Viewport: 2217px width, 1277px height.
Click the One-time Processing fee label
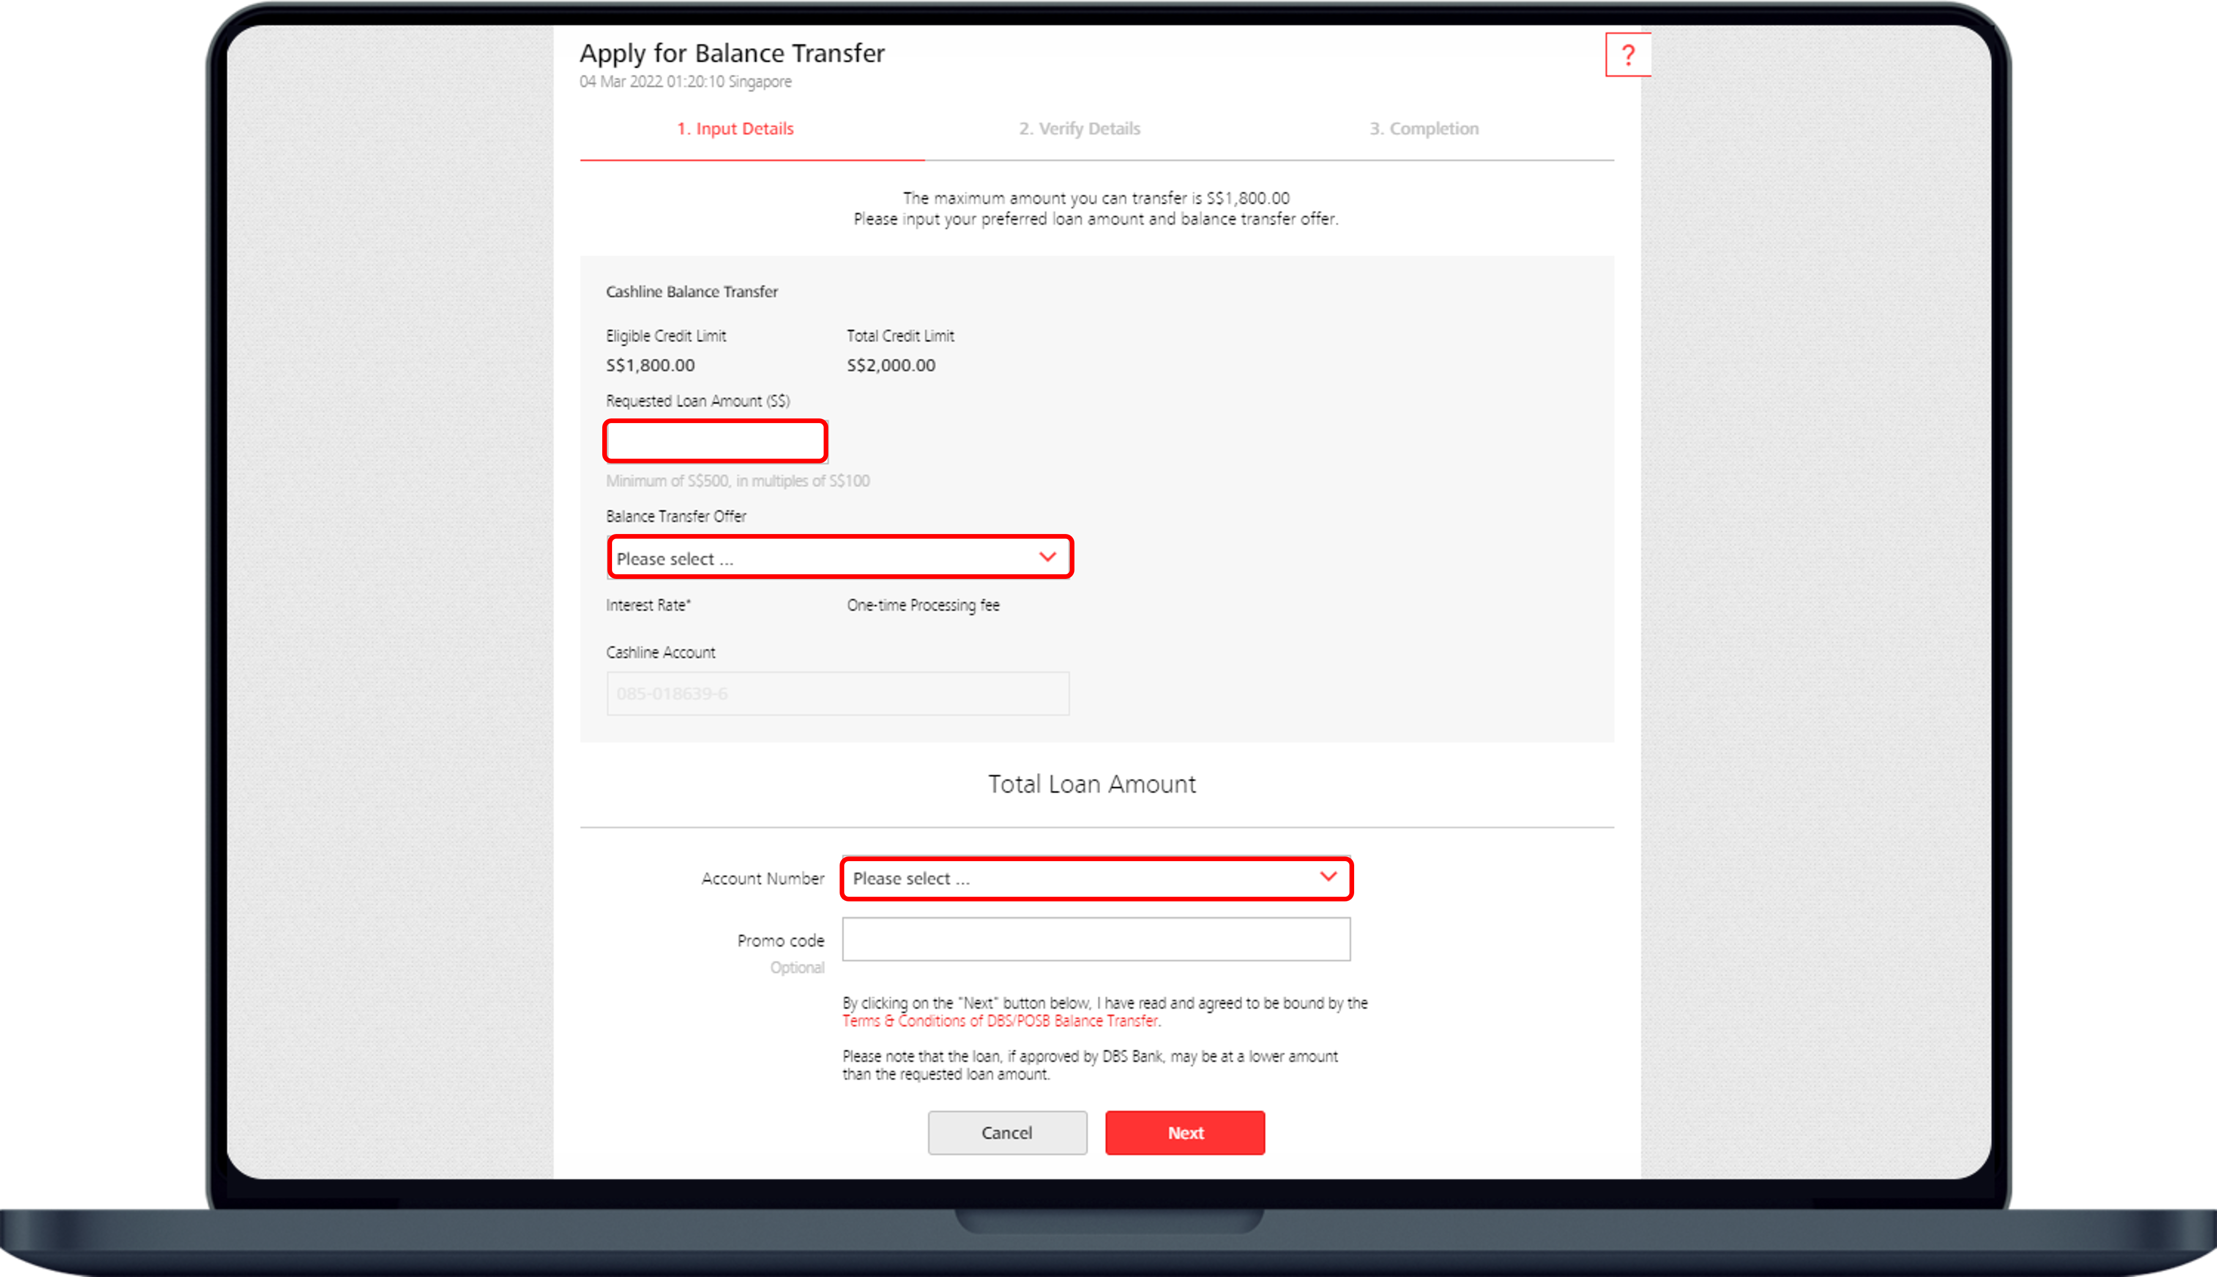923,605
